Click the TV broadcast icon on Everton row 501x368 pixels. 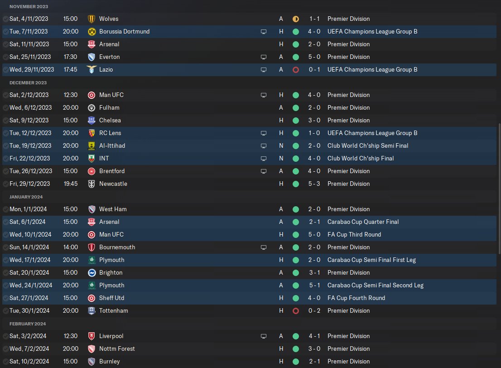(x=264, y=57)
